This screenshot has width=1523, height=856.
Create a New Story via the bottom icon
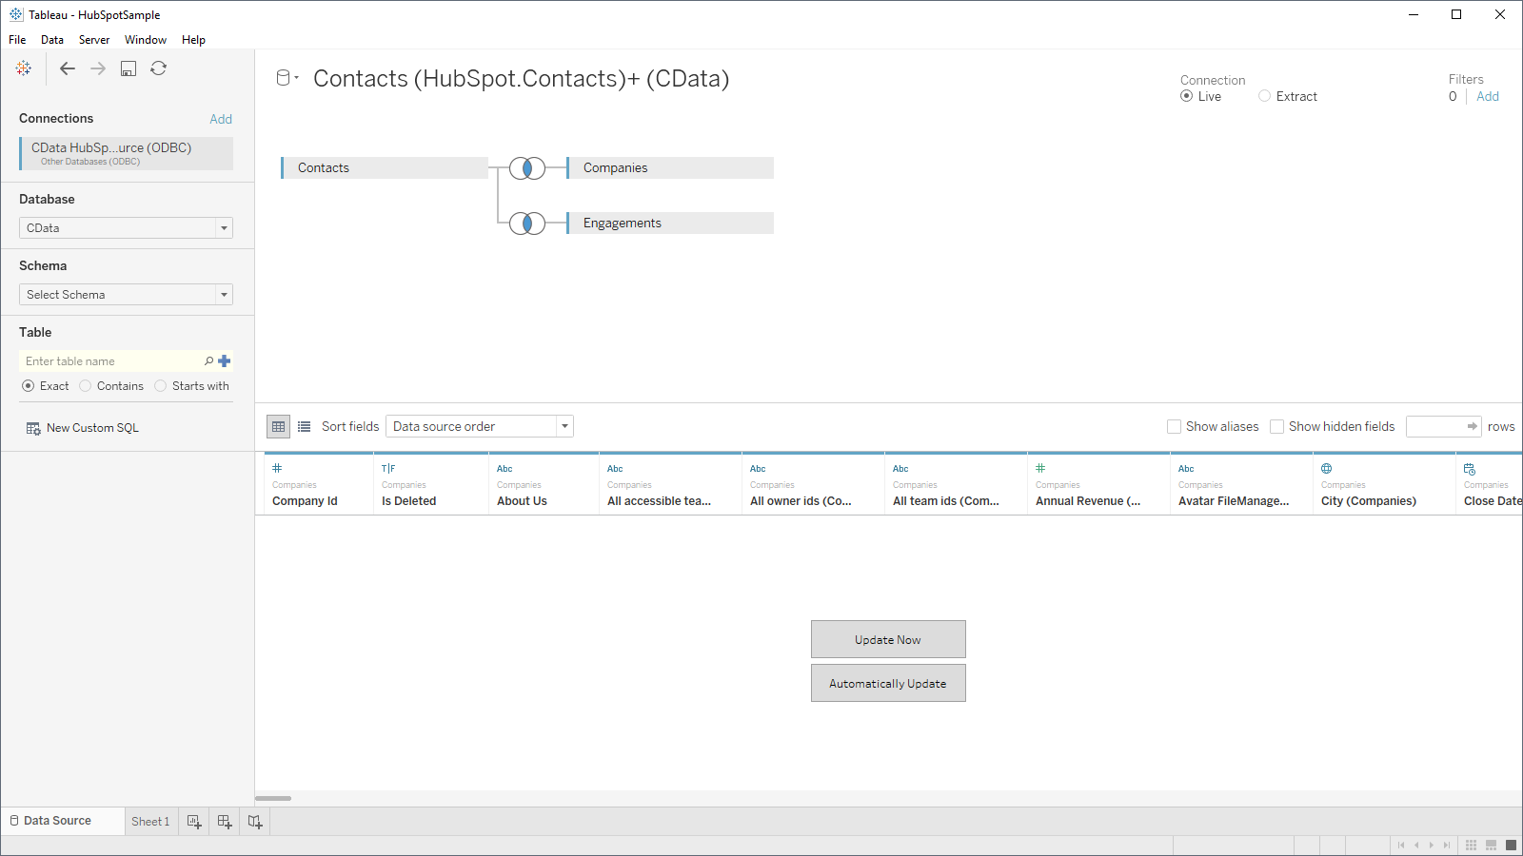(x=254, y=821)
